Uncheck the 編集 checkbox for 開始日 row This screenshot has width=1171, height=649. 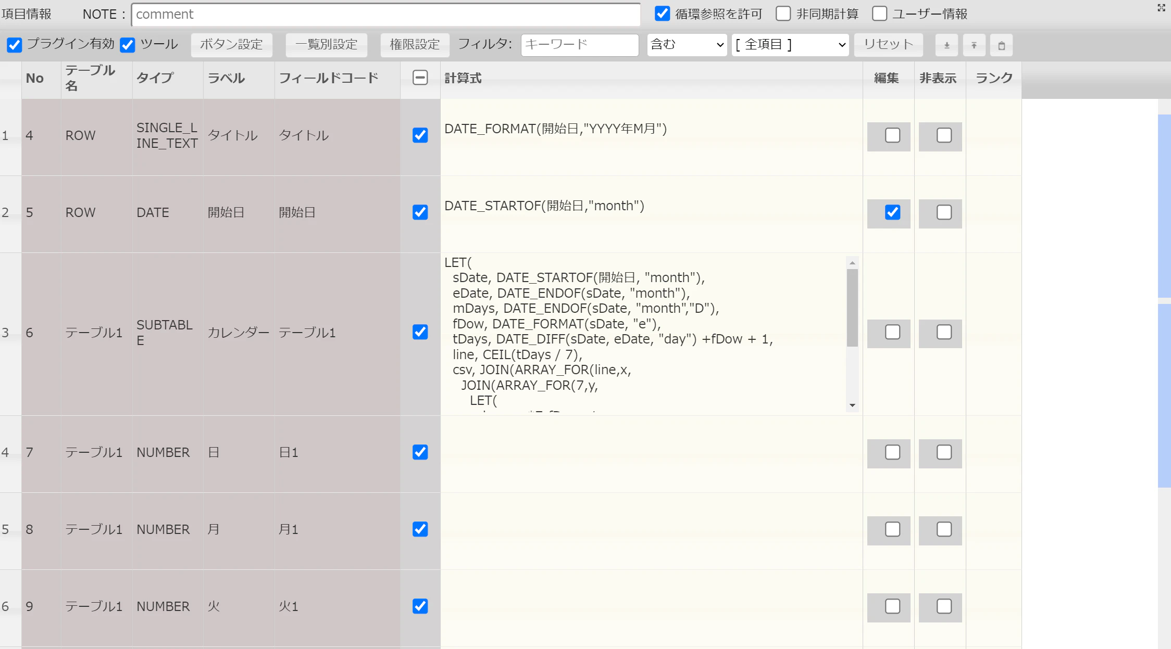coord(893,212)
